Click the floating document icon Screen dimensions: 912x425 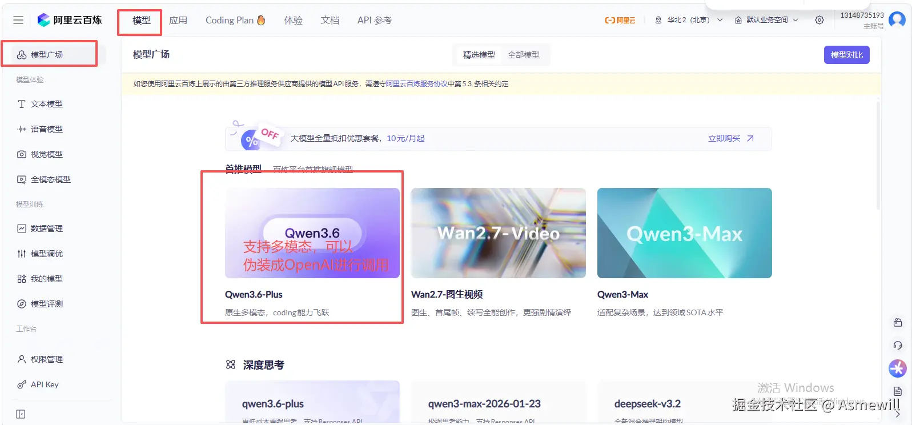(898, 391)
